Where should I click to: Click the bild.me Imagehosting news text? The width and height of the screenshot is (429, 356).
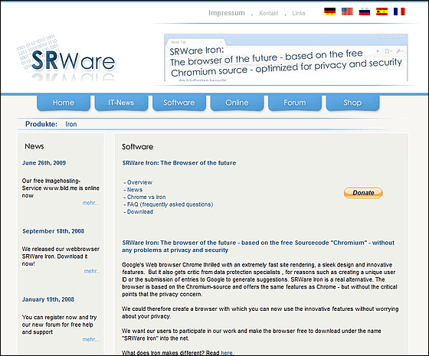point(61,188)
